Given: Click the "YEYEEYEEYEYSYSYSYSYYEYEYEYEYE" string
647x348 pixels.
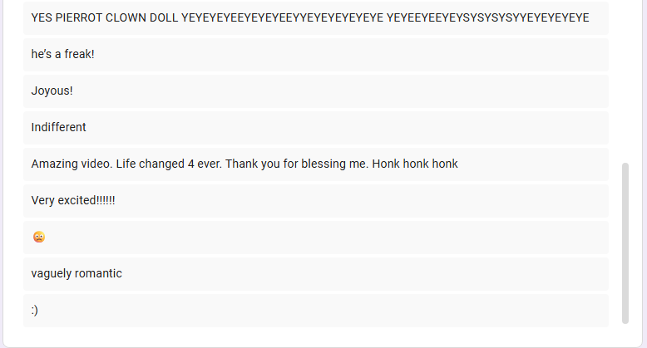Looking at the screenshot, I should tap(487, 17).
